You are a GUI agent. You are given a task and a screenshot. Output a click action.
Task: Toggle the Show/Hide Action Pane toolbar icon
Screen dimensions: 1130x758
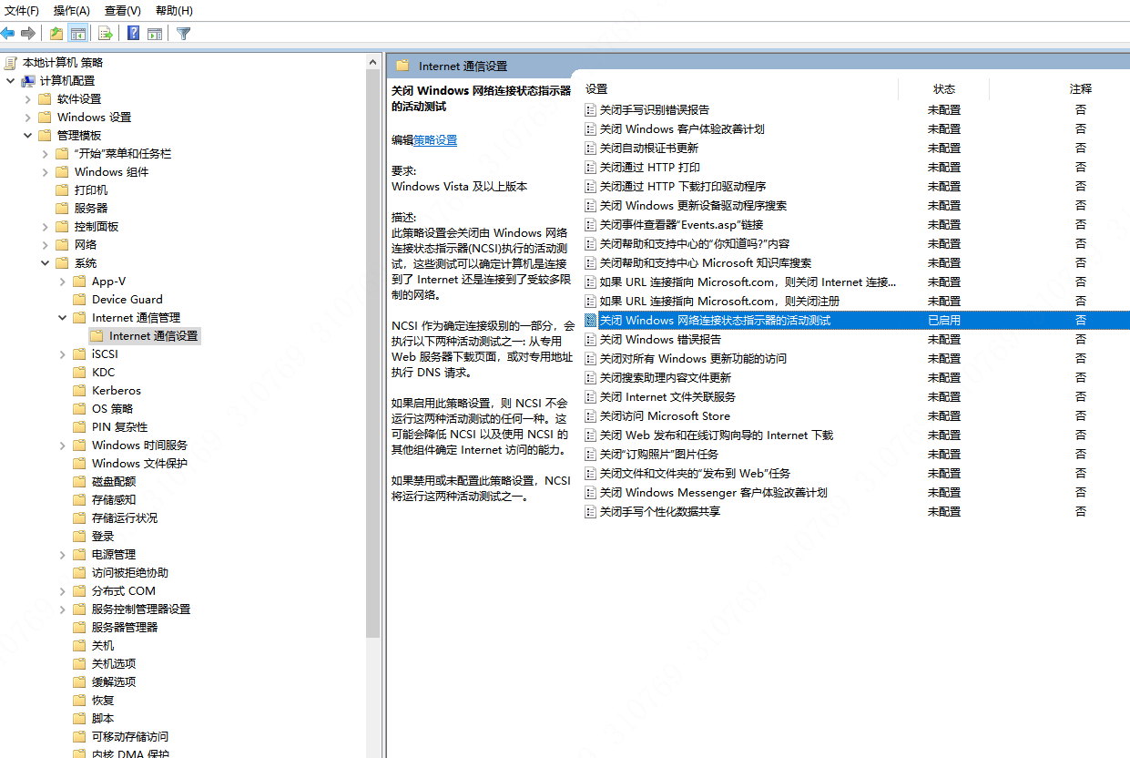coord(155,34)
